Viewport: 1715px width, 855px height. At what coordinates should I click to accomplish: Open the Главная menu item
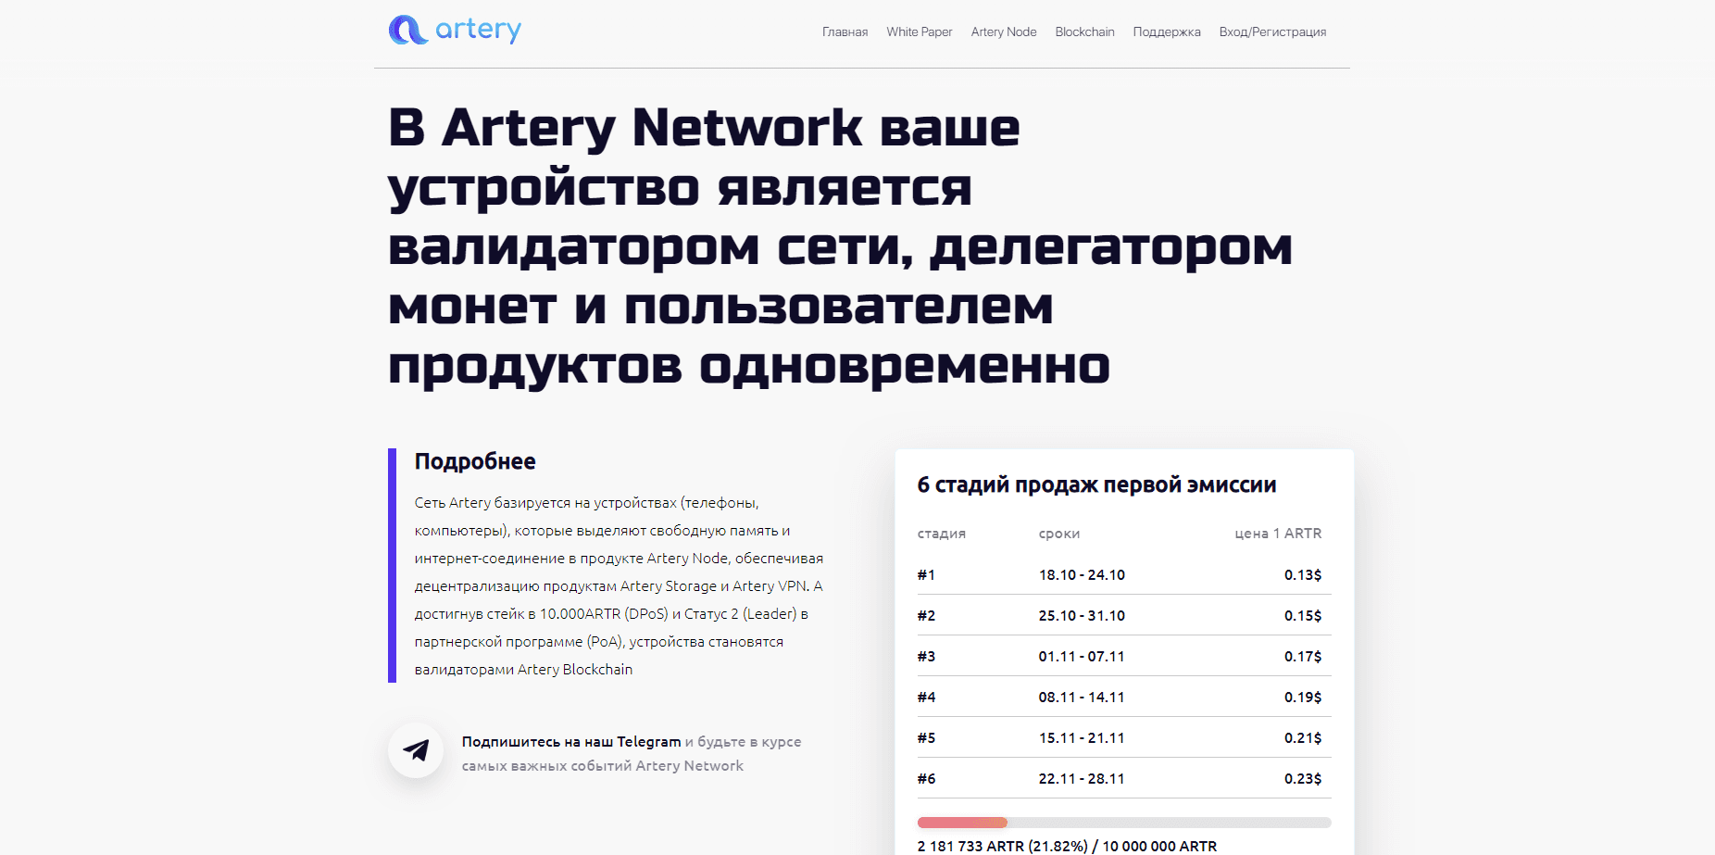[844, 31]
